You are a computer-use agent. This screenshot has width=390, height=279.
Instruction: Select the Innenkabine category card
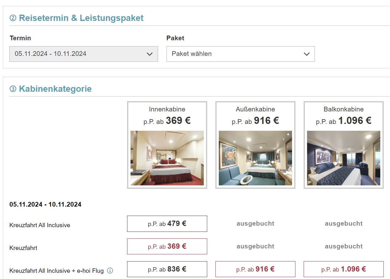167,145
